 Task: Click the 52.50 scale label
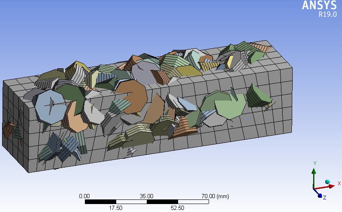click(x=177, y=208)
